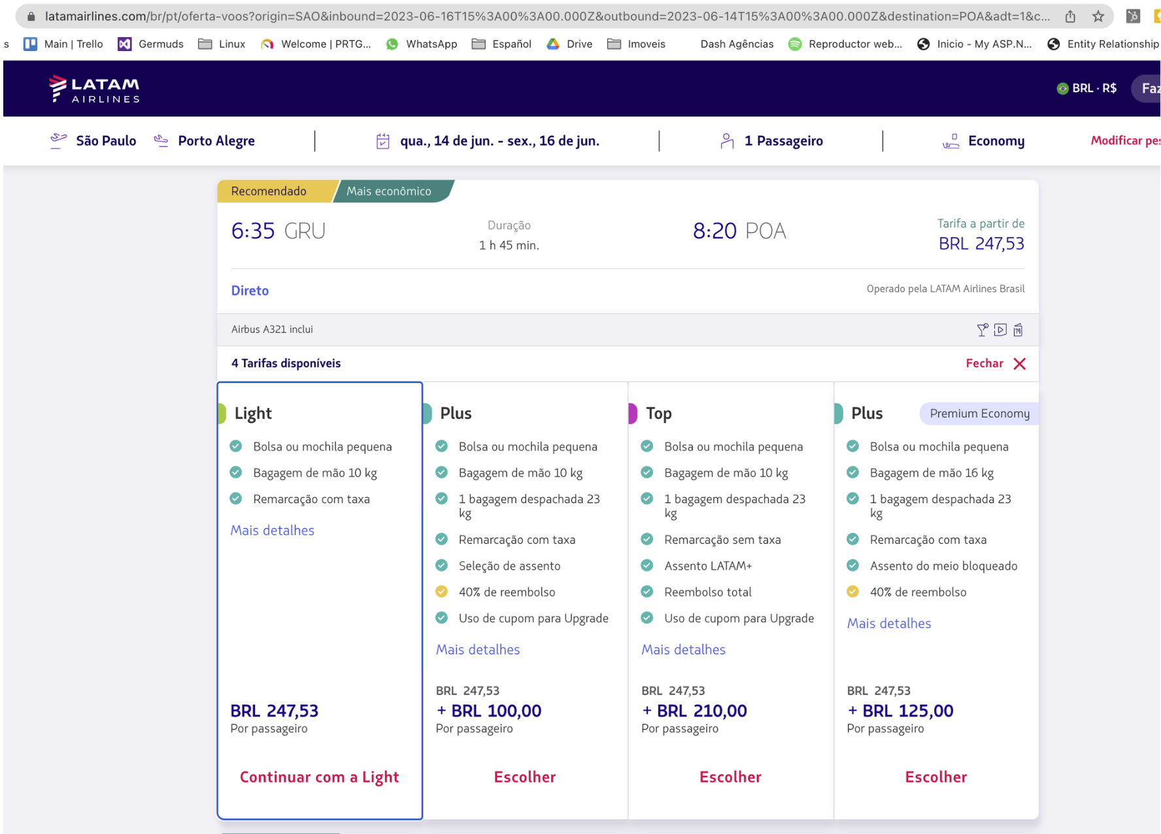Click the cocktail glass amenity icon

click(x=982, y=330)
